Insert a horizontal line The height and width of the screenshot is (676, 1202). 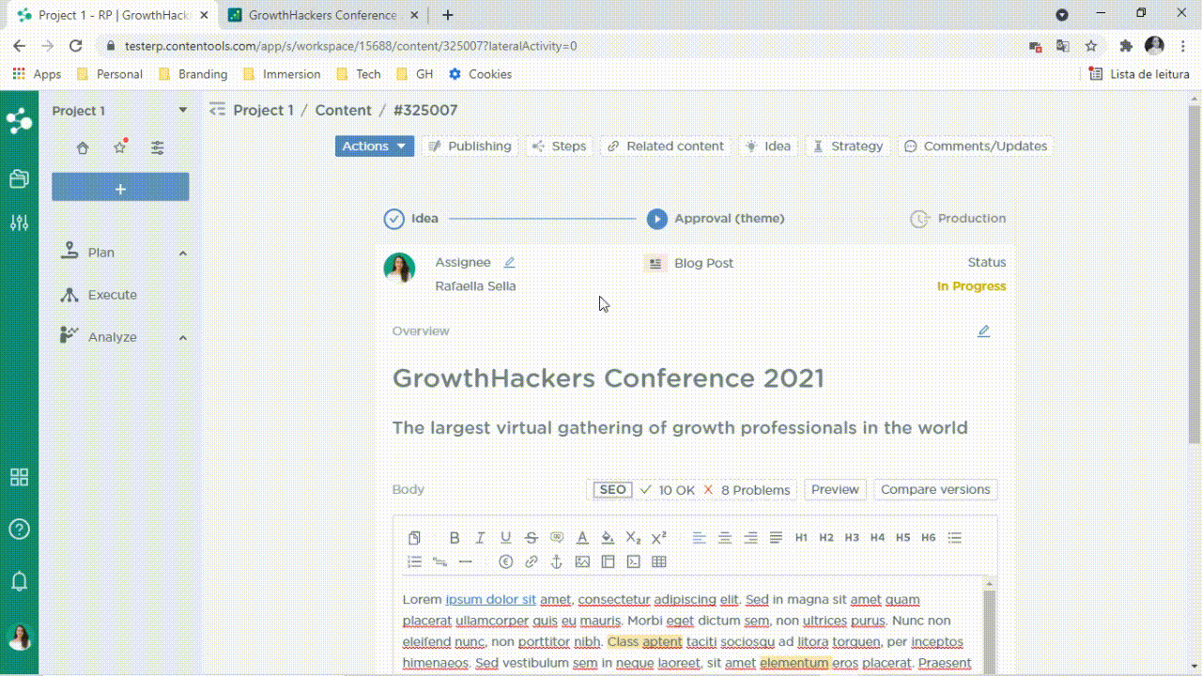[x=465, y=561]
